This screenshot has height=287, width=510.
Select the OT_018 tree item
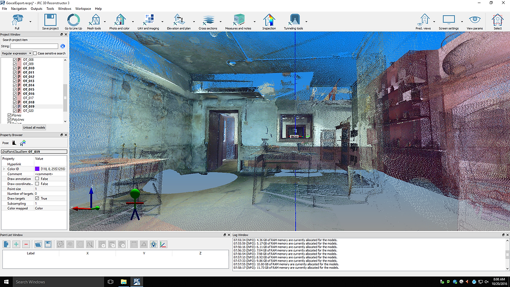point(29,102)
